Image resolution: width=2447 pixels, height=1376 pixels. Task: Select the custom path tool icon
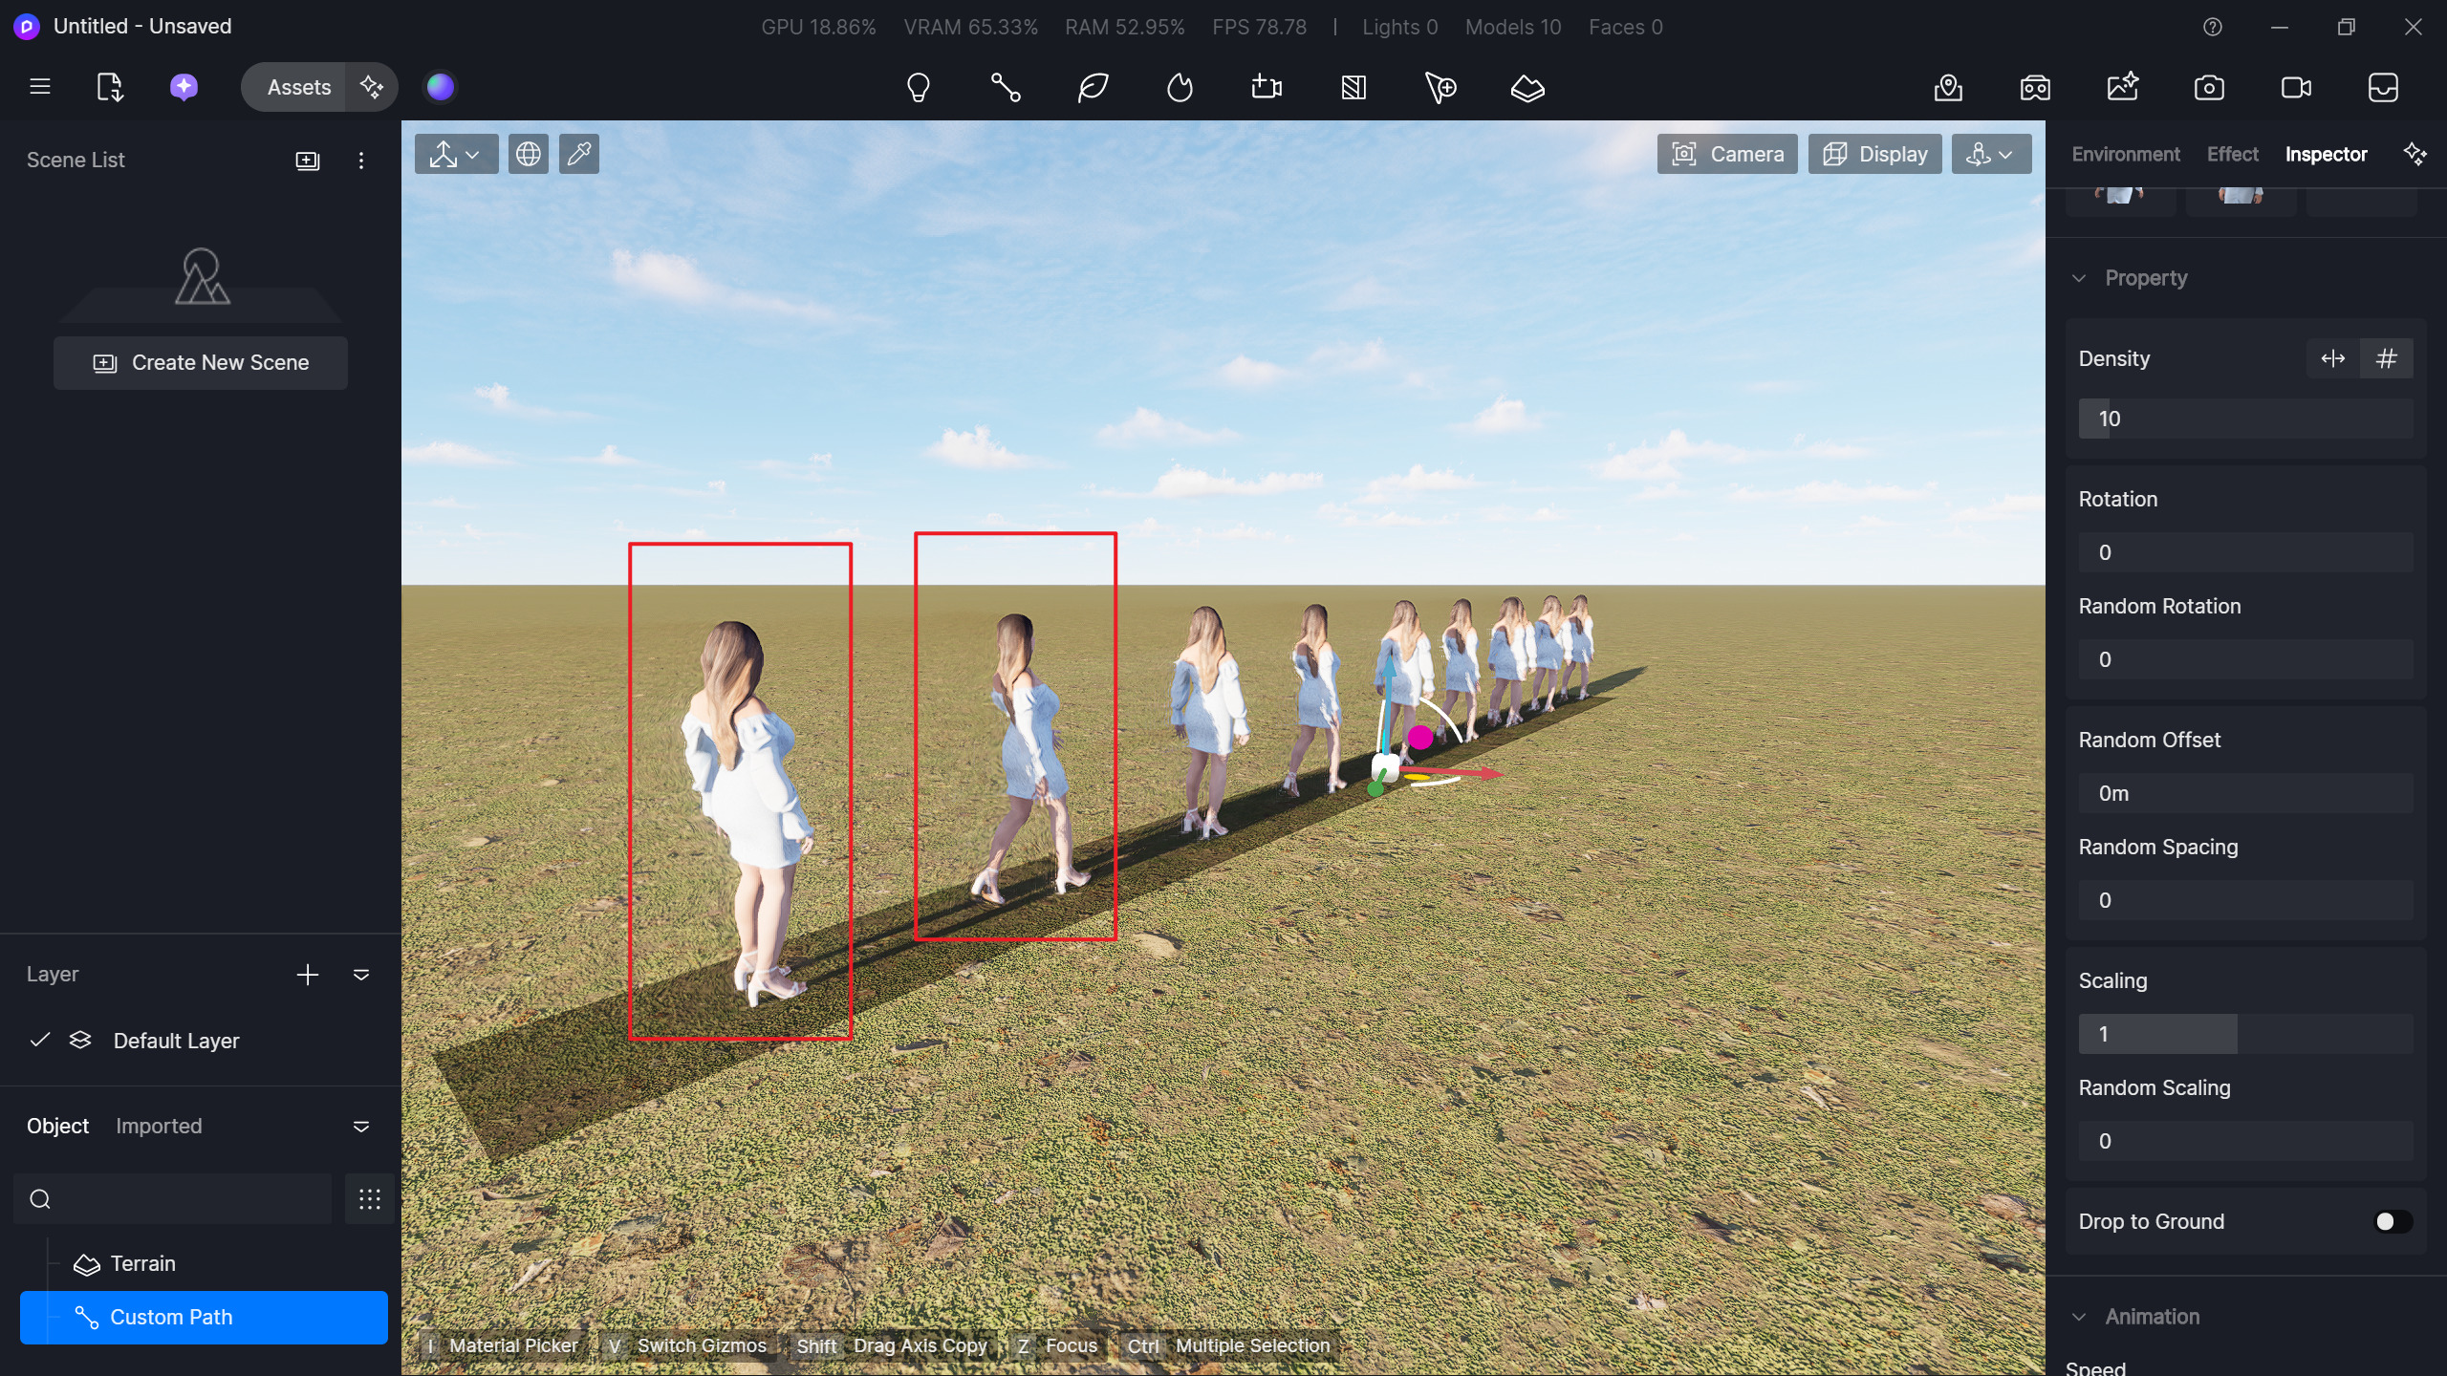point(1005,88)
